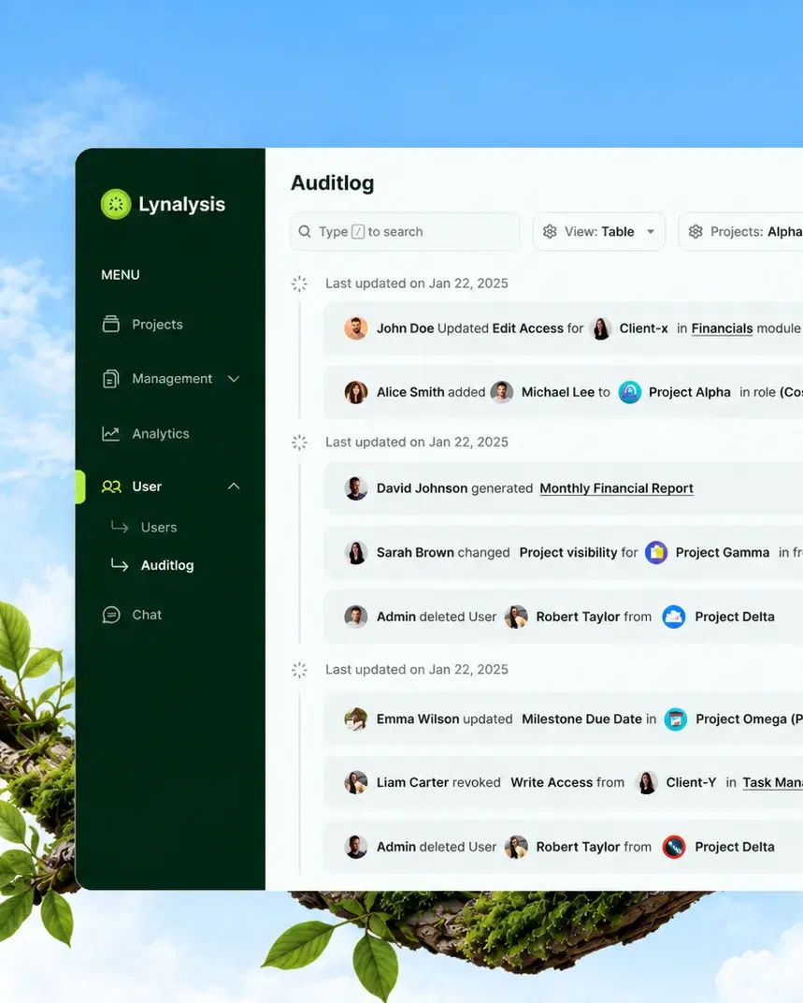Click the red Project Delta icon
803x1003 pixels.
(x=674, y=847)
